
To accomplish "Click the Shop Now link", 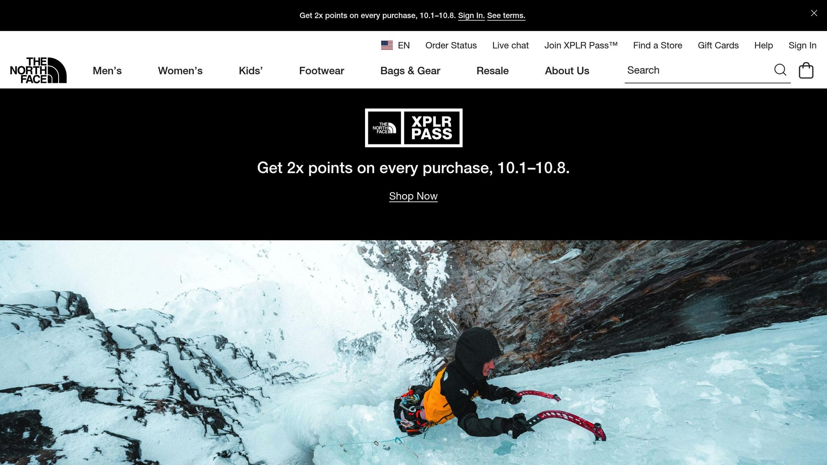I will (413, 196).
